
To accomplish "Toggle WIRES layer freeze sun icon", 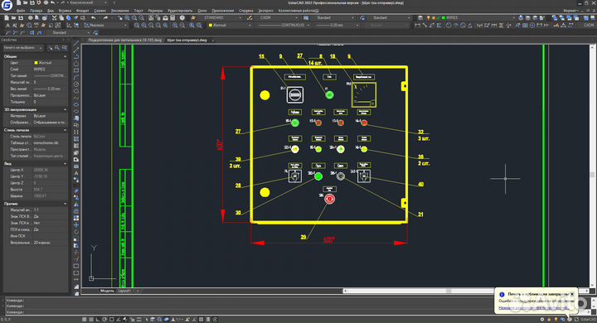I will coord(434,18).
